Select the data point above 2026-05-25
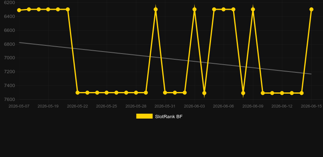The width and height of the screenshot is (323, 157). click(x=106, y=93)
